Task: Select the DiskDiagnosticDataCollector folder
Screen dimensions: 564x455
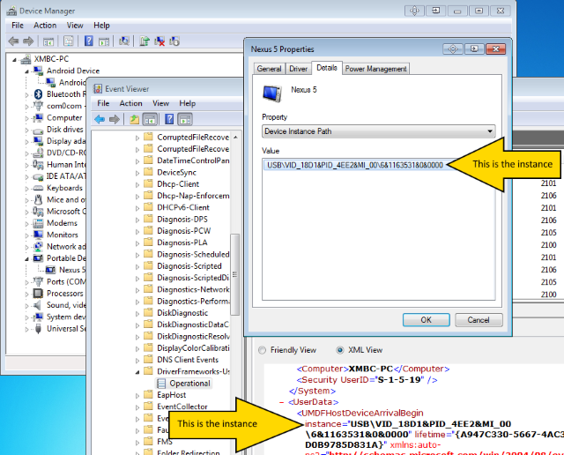Action: pyautogui.click(x=193, y=324)
